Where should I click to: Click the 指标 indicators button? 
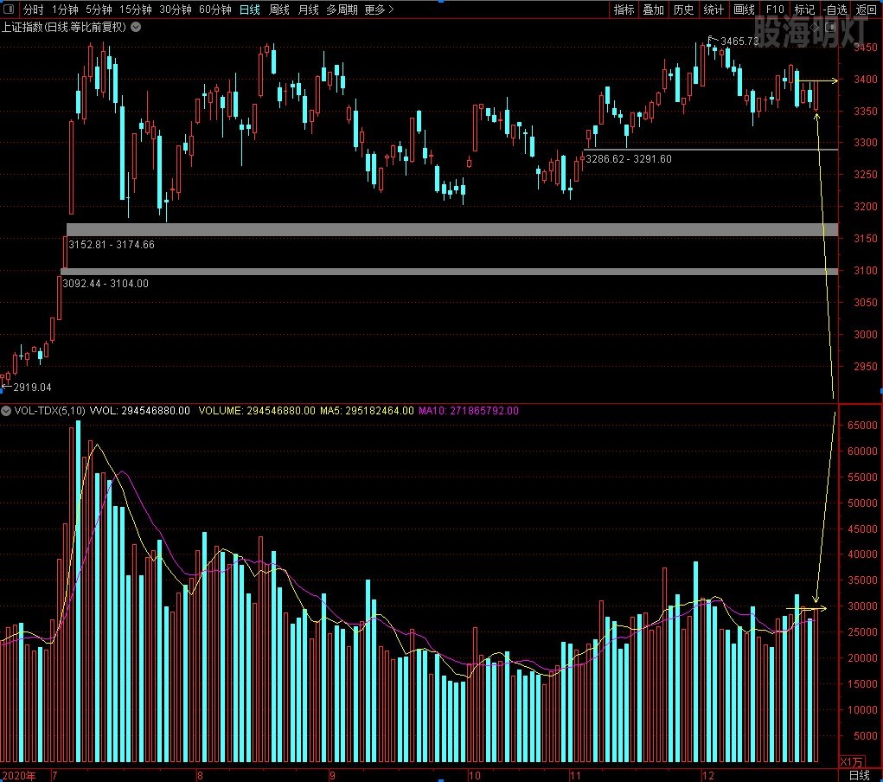[x=624, y=10]
